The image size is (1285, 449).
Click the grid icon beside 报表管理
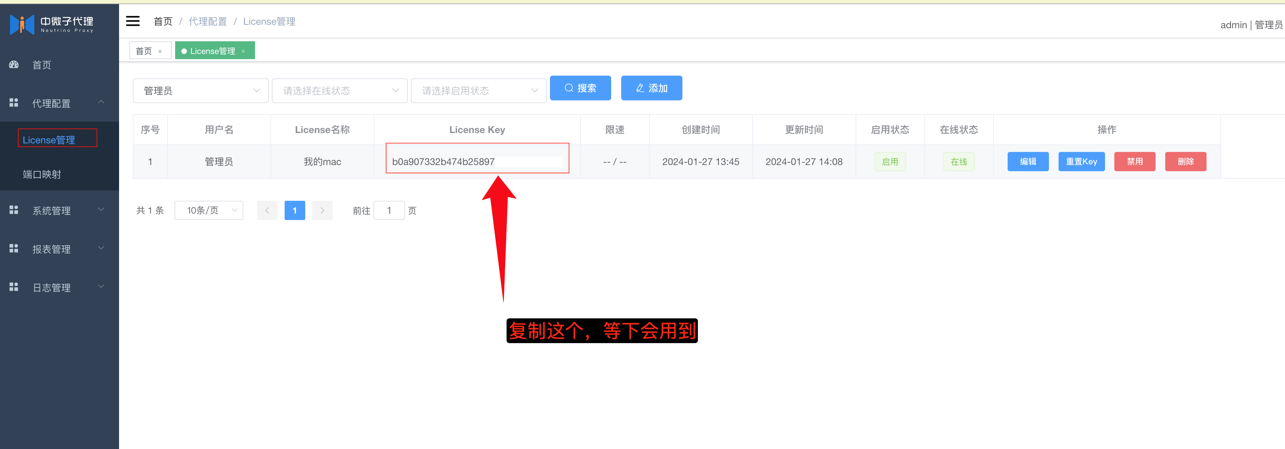pyautogui.click(x=14, y=249)
